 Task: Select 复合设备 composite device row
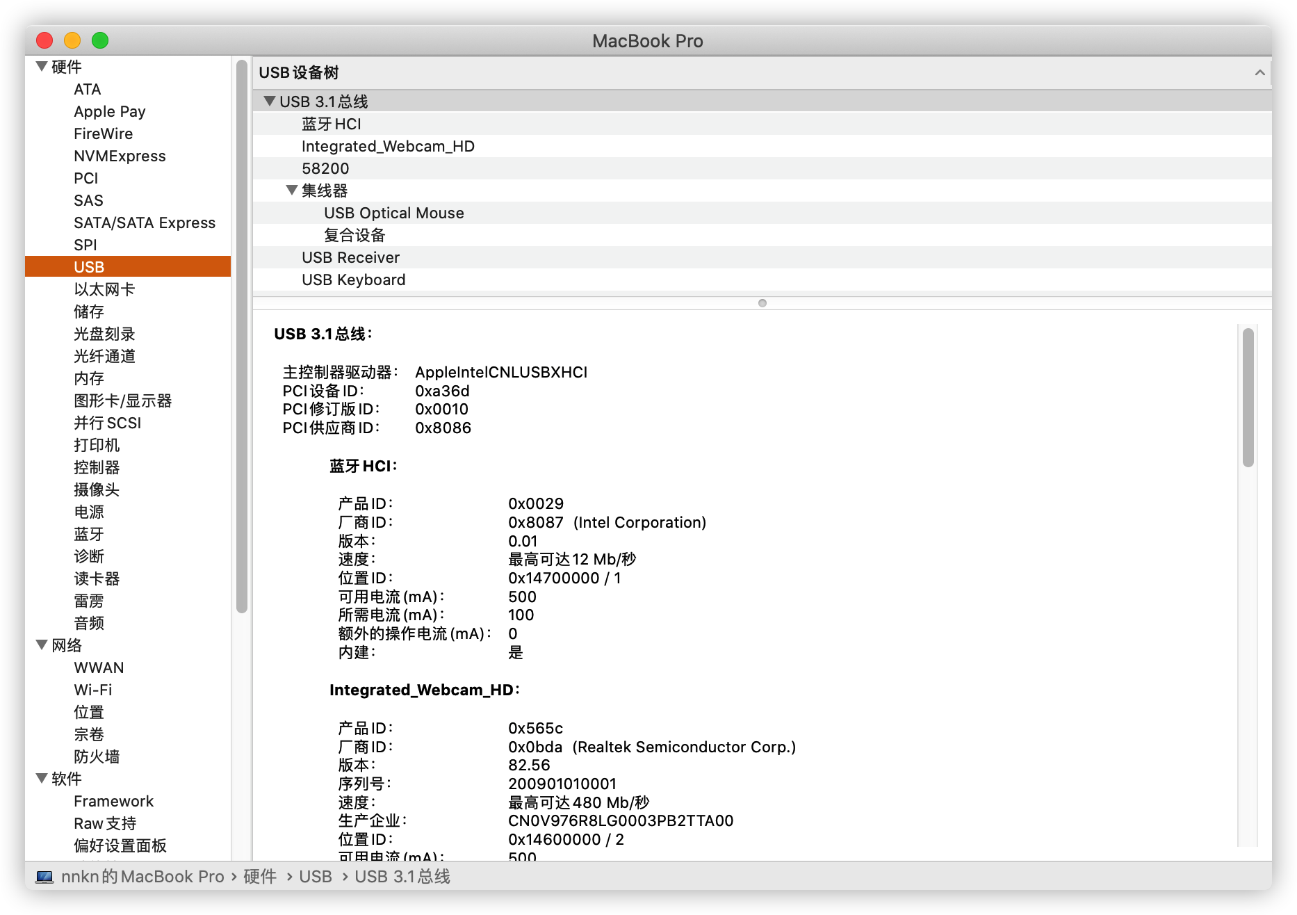click(x=762, y=235)
